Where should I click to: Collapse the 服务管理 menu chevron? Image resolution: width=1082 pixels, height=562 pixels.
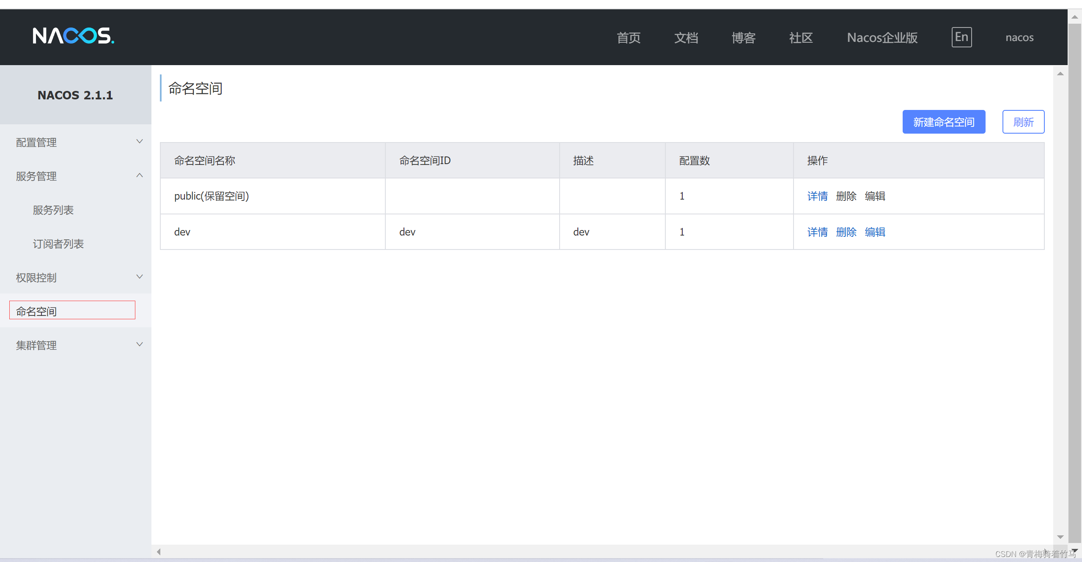coord(139,175)
